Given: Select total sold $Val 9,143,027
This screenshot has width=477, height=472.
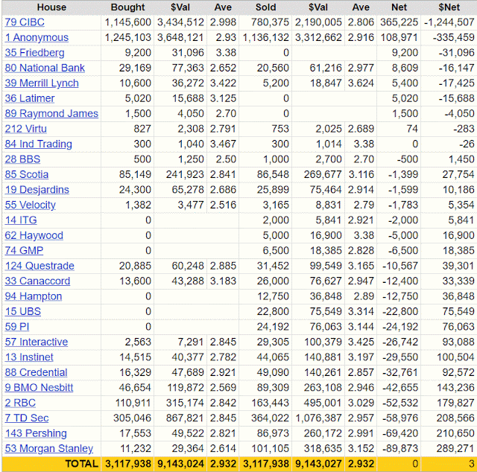Looking at the screenshot, I should tap(318, 464).
